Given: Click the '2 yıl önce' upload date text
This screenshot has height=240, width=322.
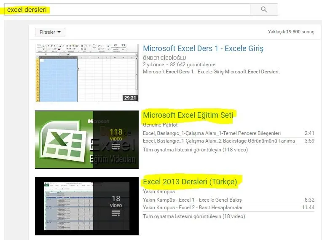Looking at the screenshot, I should tap(153, 65).
